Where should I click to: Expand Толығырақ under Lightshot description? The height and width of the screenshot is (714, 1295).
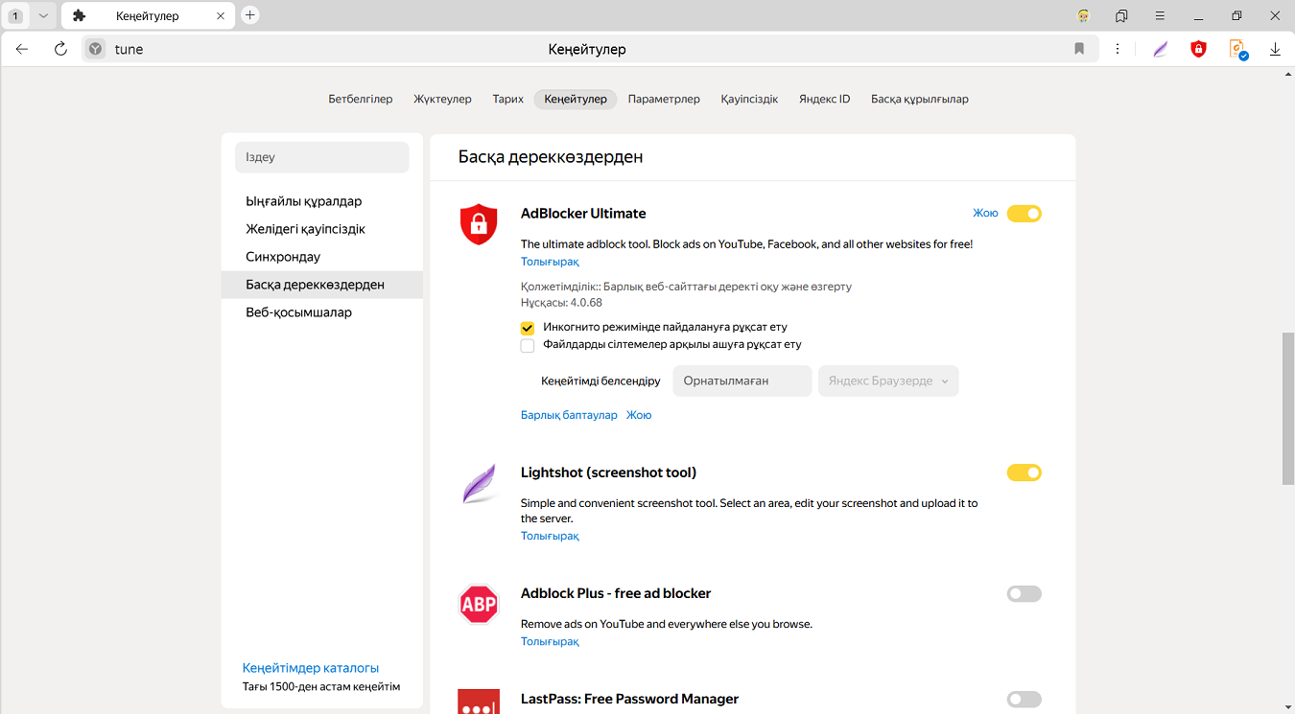(x=550, y=536)
